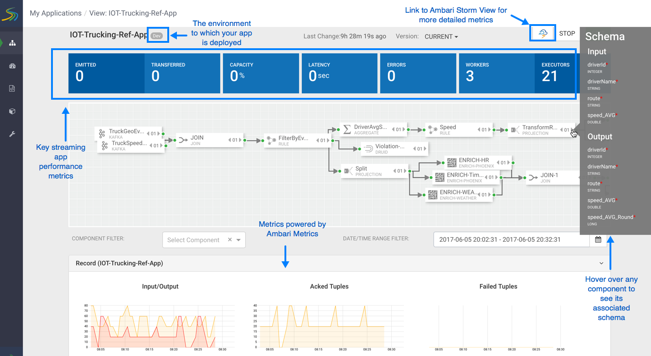Clear the Select Component filter with X
The height and width of the screenshot is (356, 651).
[230, 240]
